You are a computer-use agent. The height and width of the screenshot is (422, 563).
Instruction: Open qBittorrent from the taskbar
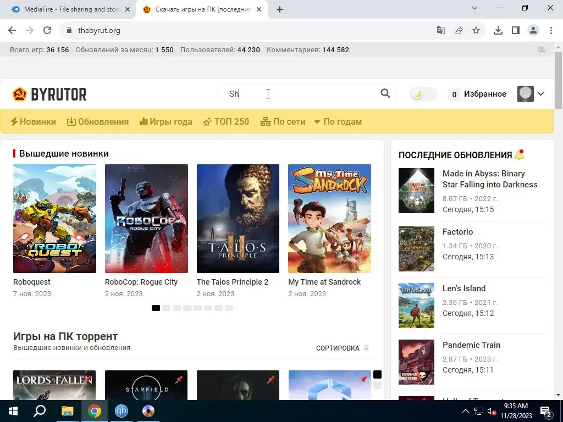(122, 411)
